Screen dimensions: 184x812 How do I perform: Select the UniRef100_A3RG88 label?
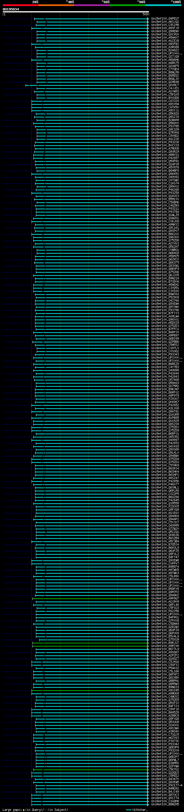(x=165, y=47)
